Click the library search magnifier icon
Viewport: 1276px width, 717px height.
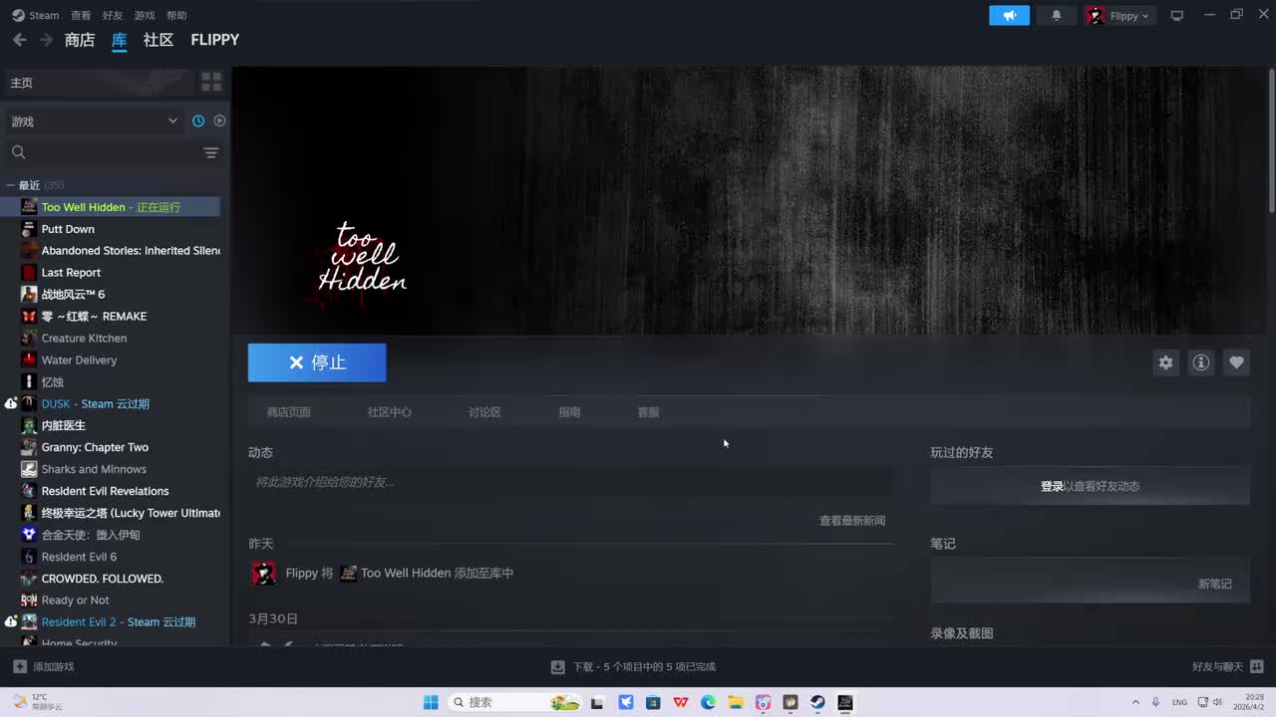(18, 152)
